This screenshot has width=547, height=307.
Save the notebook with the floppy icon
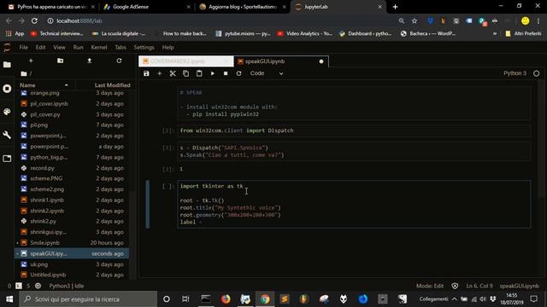[x=146, y=73]
